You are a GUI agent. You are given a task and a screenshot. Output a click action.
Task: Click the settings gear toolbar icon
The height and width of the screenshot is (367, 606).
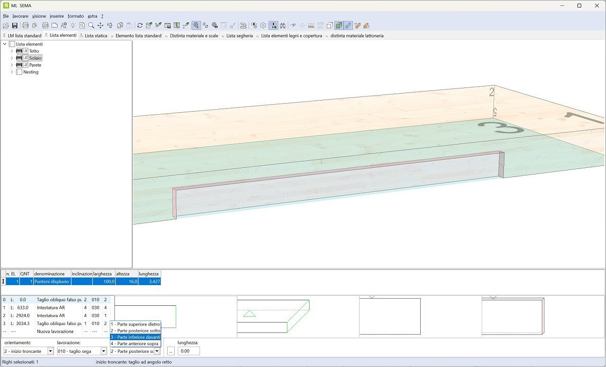(x=263, y=25)
